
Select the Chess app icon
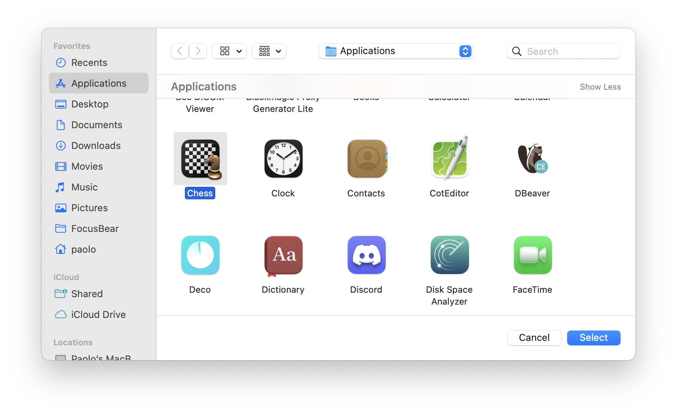pyautogui.click(x=200, y=159)
